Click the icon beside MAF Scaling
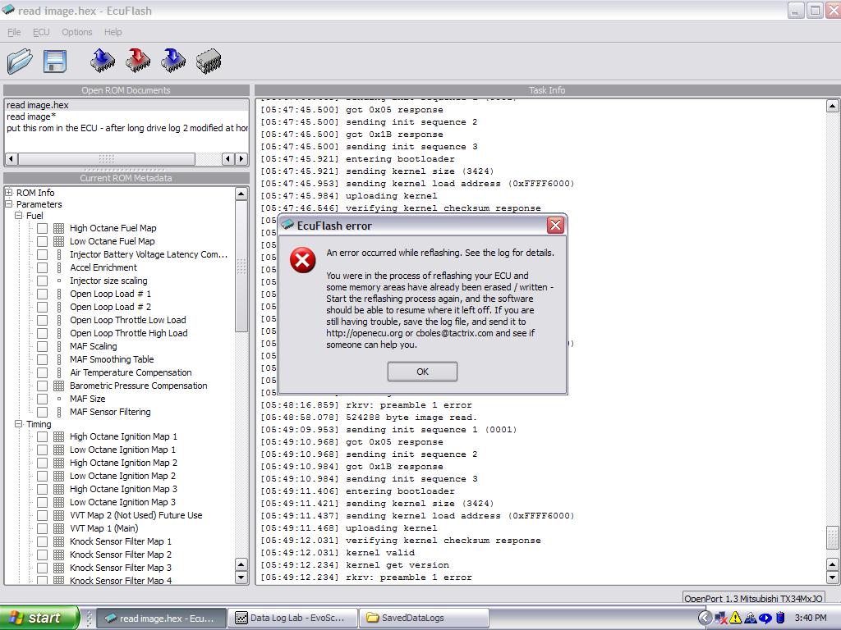 pyautogui.click(x=59, y=347)
